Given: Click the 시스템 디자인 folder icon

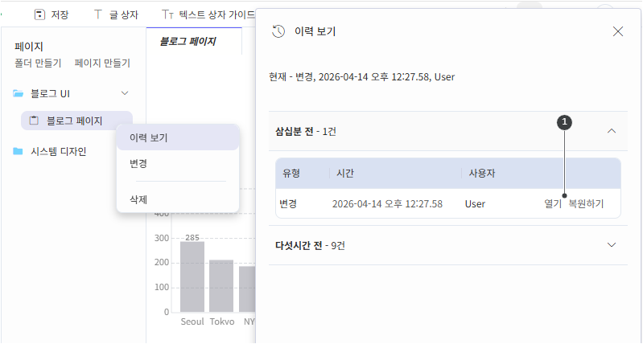Looking at the screenshot, I should (18, 151).
